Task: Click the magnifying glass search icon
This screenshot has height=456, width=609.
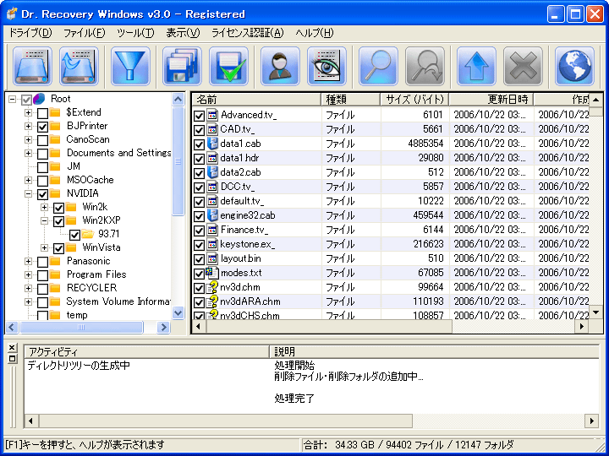Action: [378, 66]
